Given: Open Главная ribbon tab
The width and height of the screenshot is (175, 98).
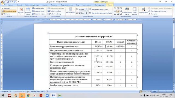Looking at the screenshot, I should click(x=10, y=5).
